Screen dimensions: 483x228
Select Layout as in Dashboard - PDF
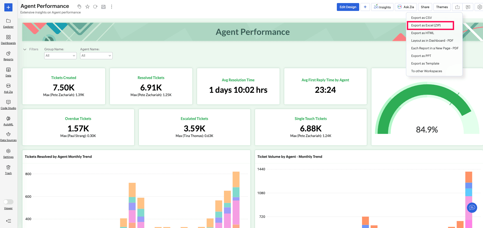(432, 41)
